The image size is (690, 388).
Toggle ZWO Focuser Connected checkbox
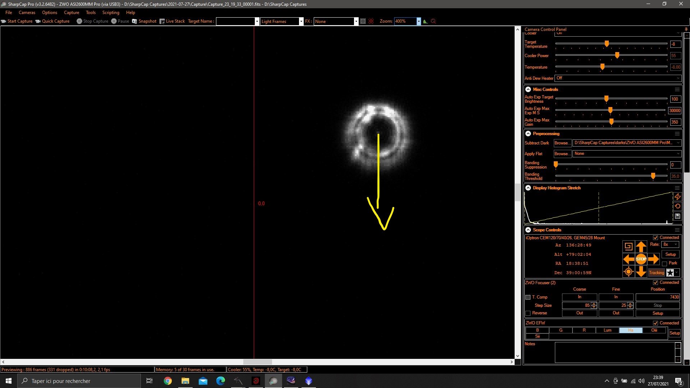(655, 283)
